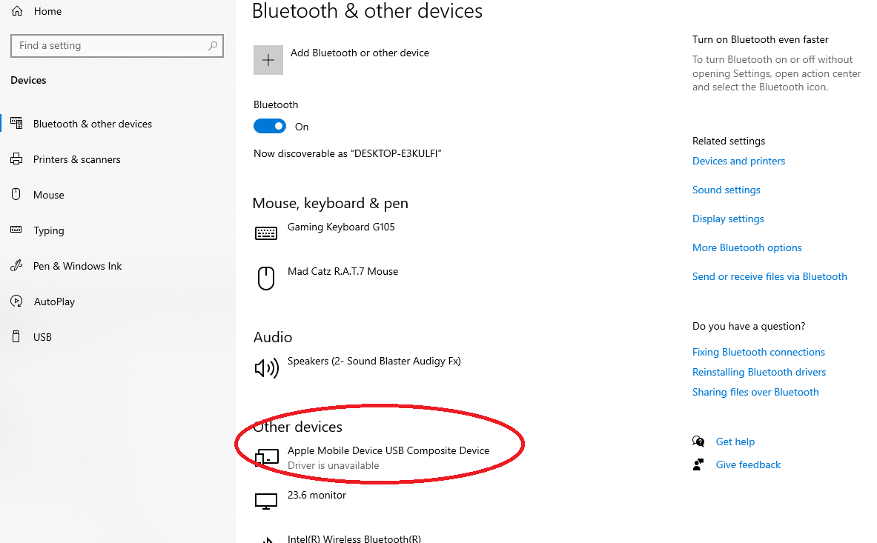The width and height of the screenshot is (877, 543).
Task: Select Pen & Windows Ink section
Action: click(77, 266)
